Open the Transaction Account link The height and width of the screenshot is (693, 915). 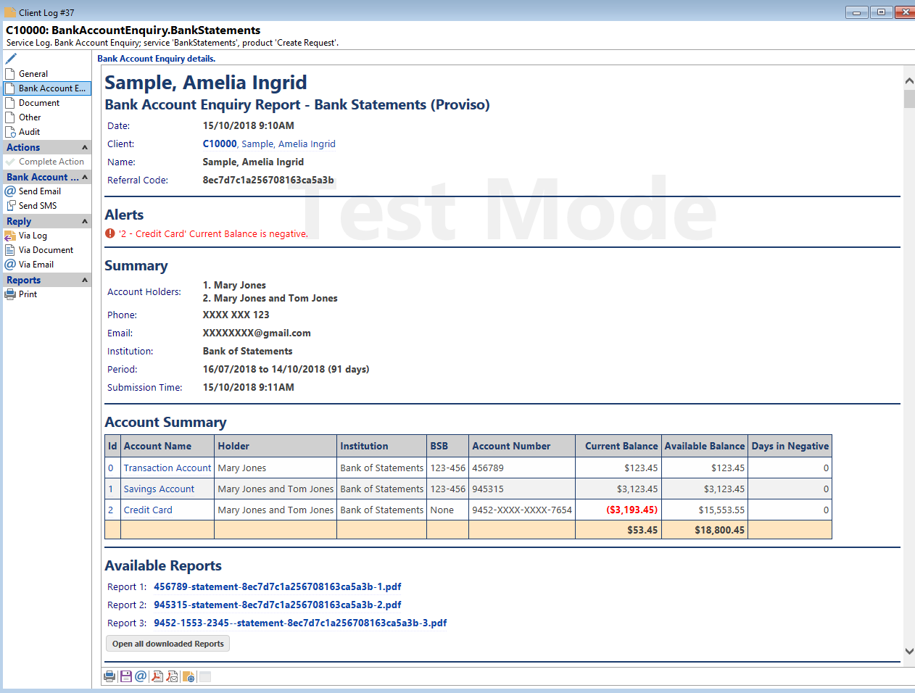tap(167, 468)
